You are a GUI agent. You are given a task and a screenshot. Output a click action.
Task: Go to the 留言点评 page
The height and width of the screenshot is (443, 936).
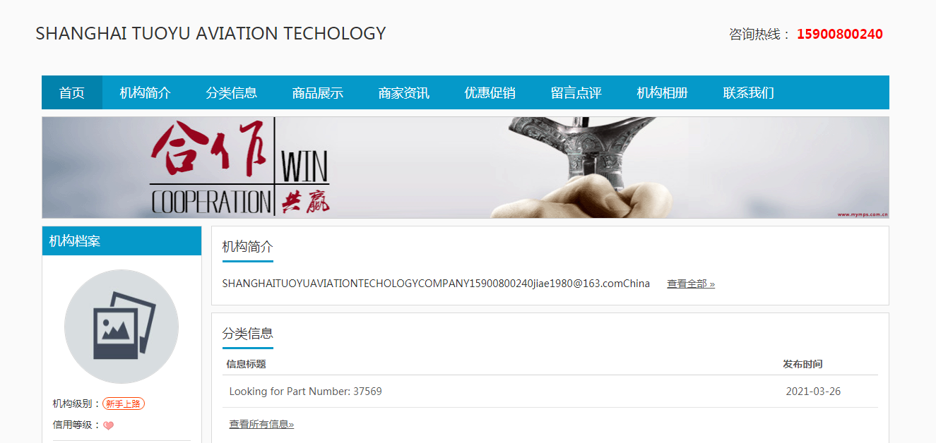click(x=576, y=92)
